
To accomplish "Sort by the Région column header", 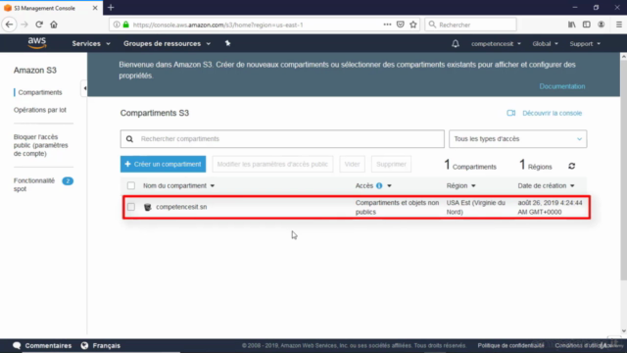I will point(461,185).
